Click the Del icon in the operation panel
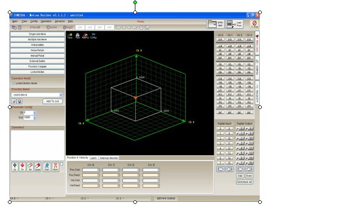This screenshot has height=216, width=350. [x=30, y=167]
